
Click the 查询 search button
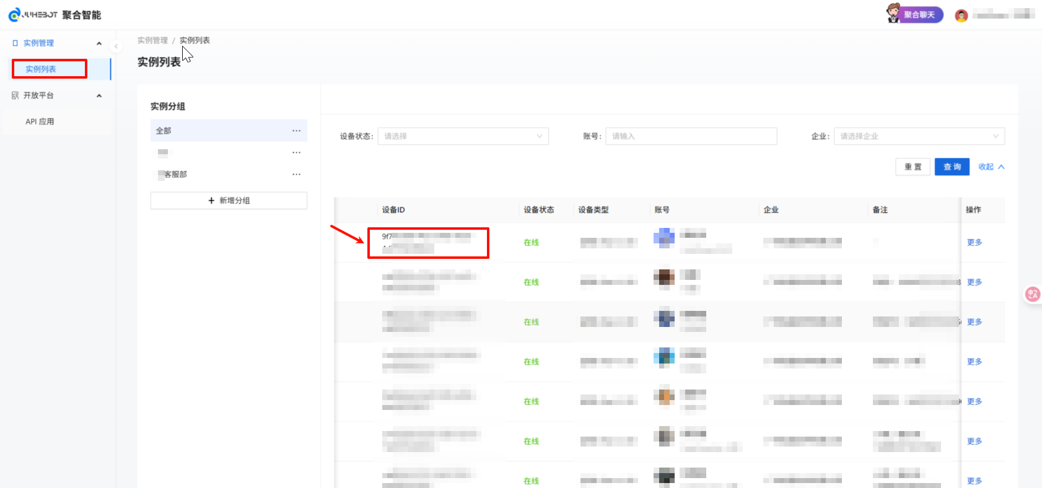click(x=952, y=167)
